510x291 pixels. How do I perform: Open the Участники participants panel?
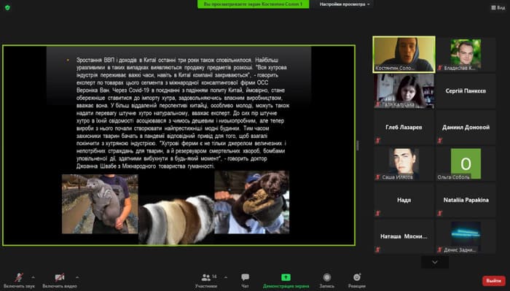(206, 281)
